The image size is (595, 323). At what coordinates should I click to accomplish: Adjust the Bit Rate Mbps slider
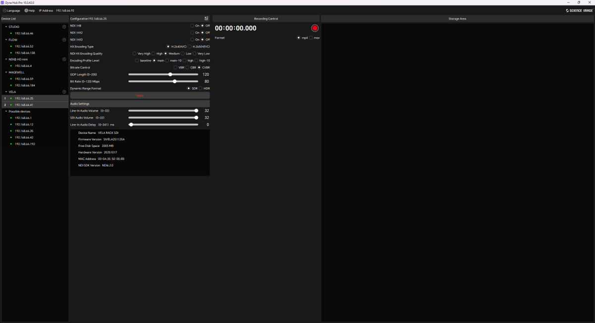[x=163, y=81]
